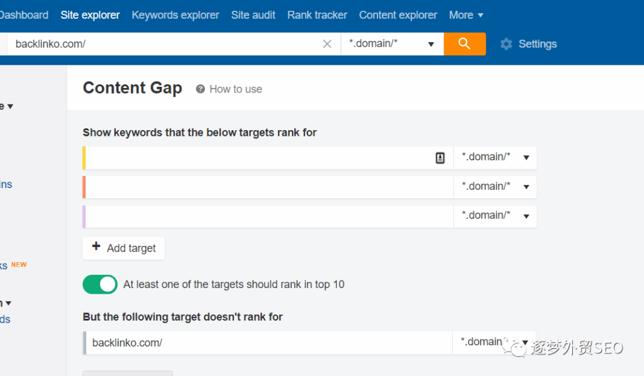Viewport: 644px width, 376px height.
Task: Focus the yellow-marked target input
Action: 269,158
